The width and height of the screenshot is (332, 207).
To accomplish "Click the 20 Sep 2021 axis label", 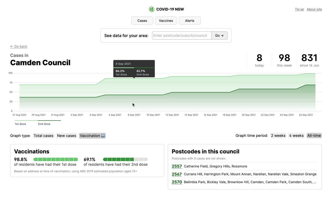I will (x=248, y=115).
